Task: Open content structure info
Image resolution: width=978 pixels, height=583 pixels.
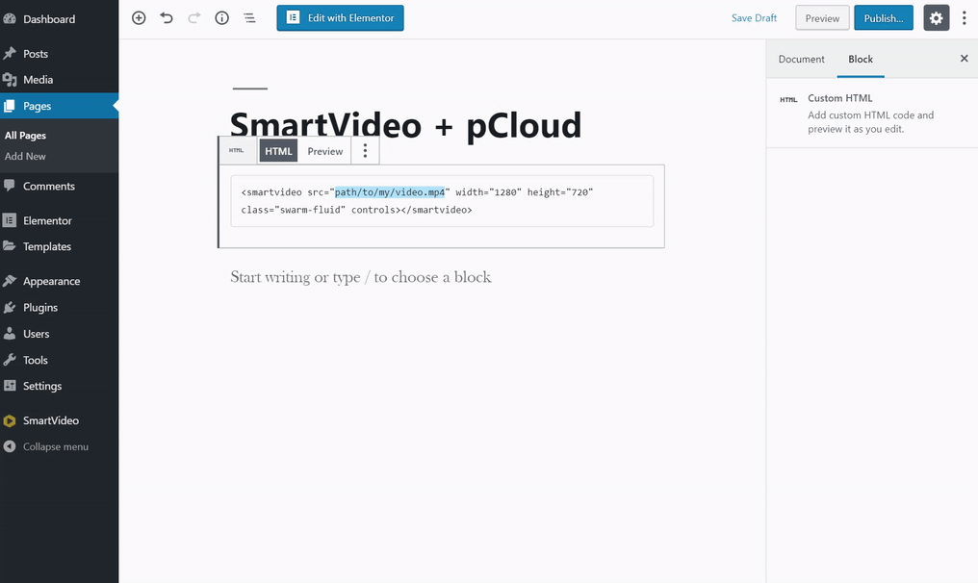Action: pos(222,18)
